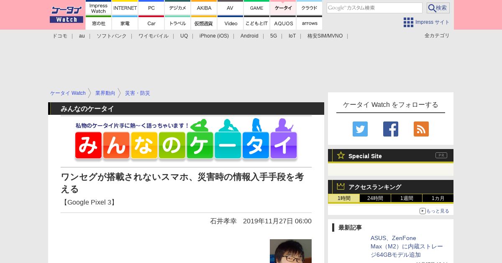Click ケータイ Watch breadcrumb link

click(x=68, y=93)
